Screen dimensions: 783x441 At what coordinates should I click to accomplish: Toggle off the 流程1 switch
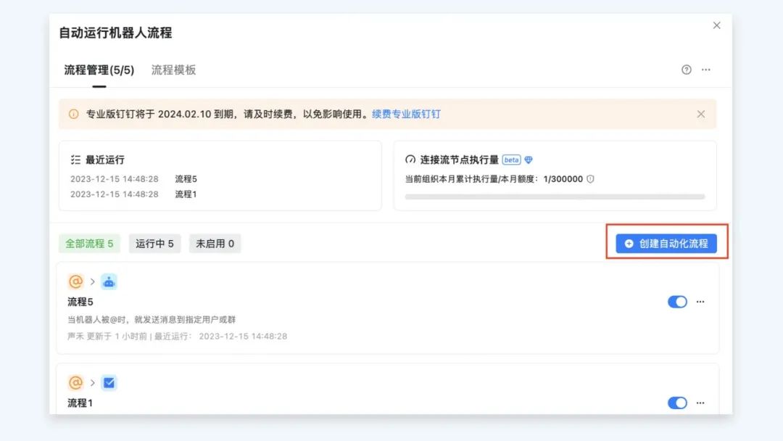click(x=677, y=403)
